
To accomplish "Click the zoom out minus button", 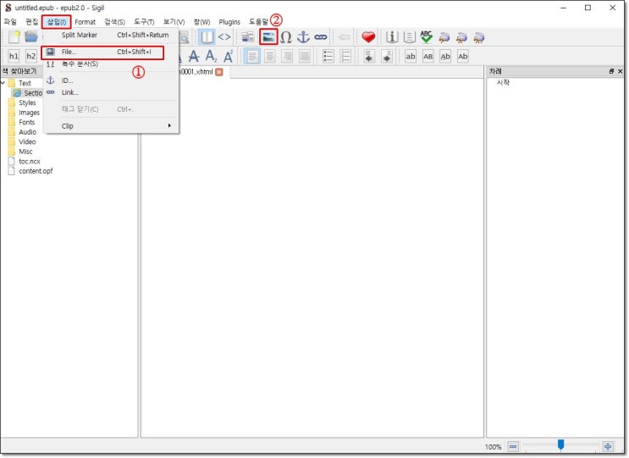I will pyautogui.click(x=513, y=446).
